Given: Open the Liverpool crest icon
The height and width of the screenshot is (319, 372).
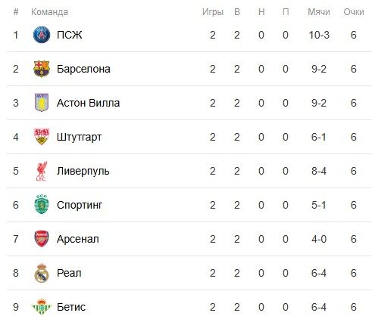Looking at the screenshot, I should (42, 171).
